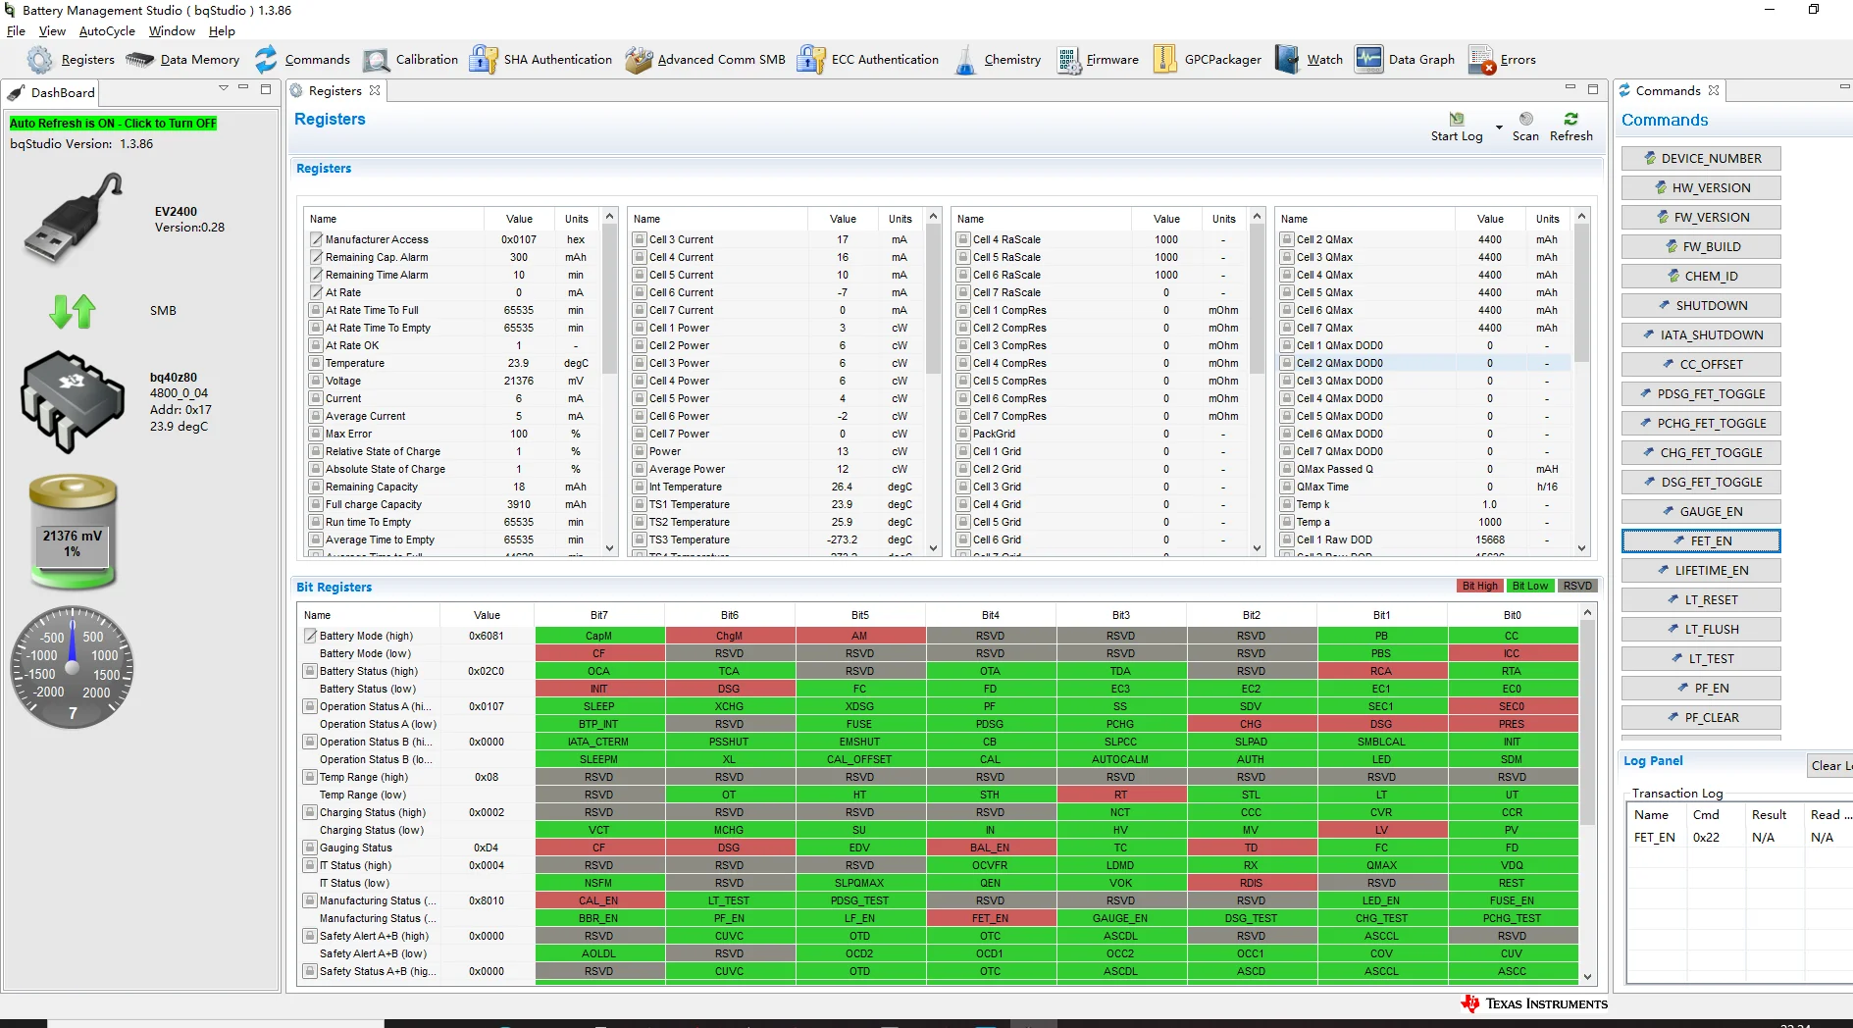Click the FET_EN command button
Screen dimensions: 1853x1028
point(1701,541)
